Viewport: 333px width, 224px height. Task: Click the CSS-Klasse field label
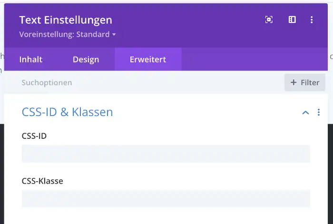[42, 181]
